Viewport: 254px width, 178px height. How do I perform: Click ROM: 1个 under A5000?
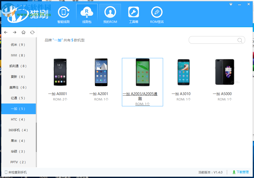point(225,99)
